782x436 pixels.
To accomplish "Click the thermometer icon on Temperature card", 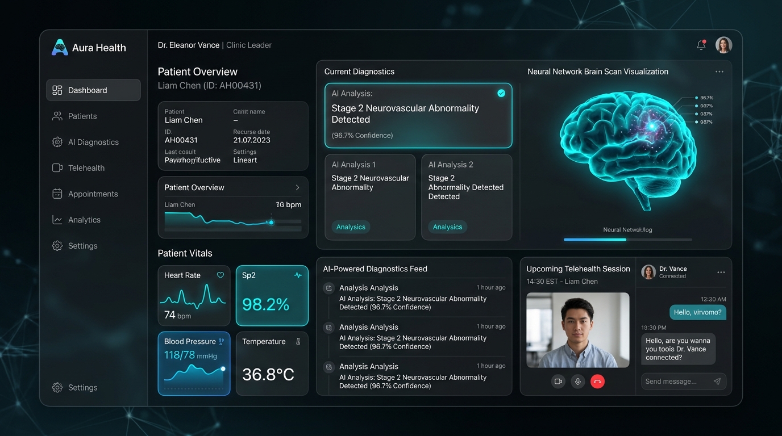I will (x=298, y=342).
